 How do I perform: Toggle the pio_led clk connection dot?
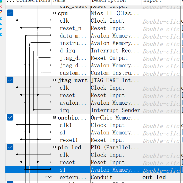(17, 154)
